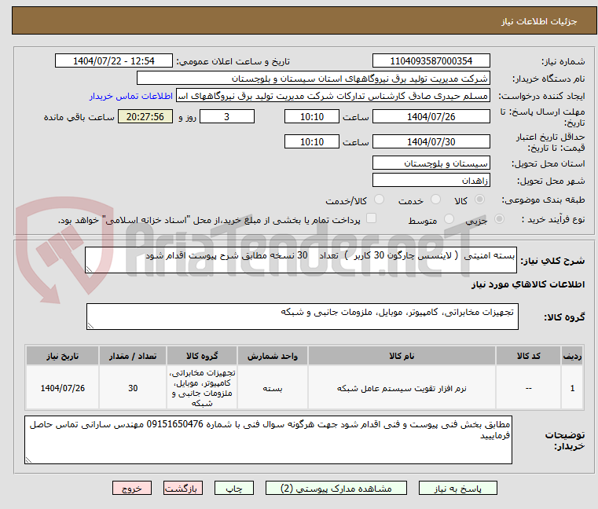Click the گروه کالا textarea
598x509 pixels.
coord(302,317)
